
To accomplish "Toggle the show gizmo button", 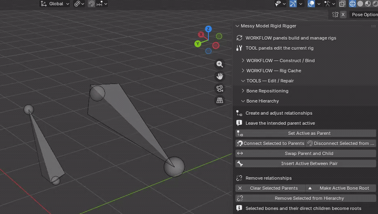I will 293,4.
